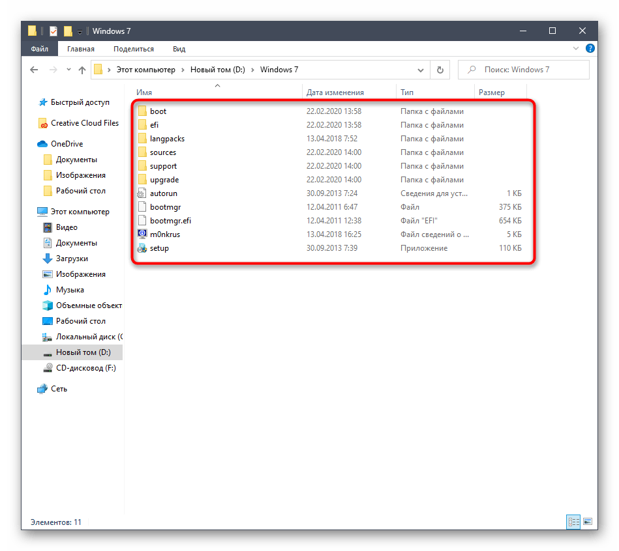Sort by the Имя column header
The height and width of the screenshot is (551, 619).
[144, 92]
